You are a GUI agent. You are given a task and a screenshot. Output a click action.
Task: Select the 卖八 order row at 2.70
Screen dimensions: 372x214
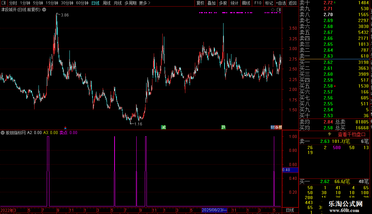coord(334,14)
